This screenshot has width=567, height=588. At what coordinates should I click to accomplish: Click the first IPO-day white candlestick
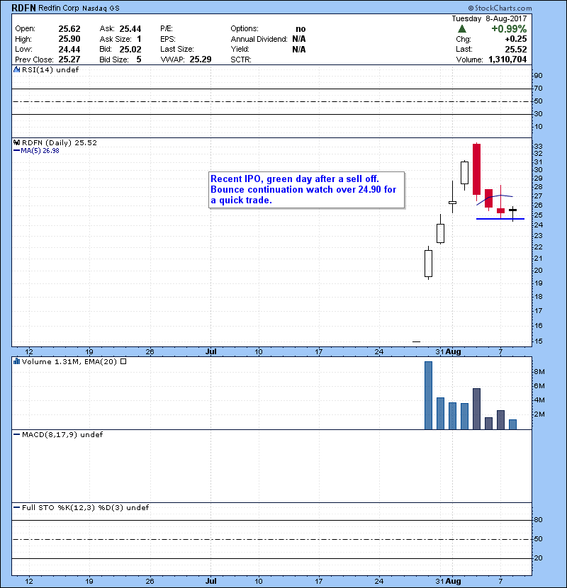(428, 264)
